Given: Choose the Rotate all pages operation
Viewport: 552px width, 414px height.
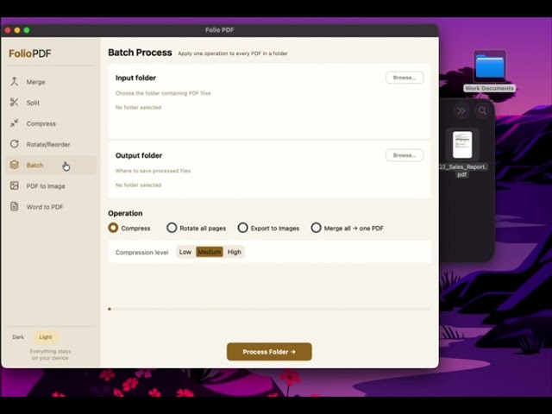Looking at the screenshot, I should (x=172, y=228).
